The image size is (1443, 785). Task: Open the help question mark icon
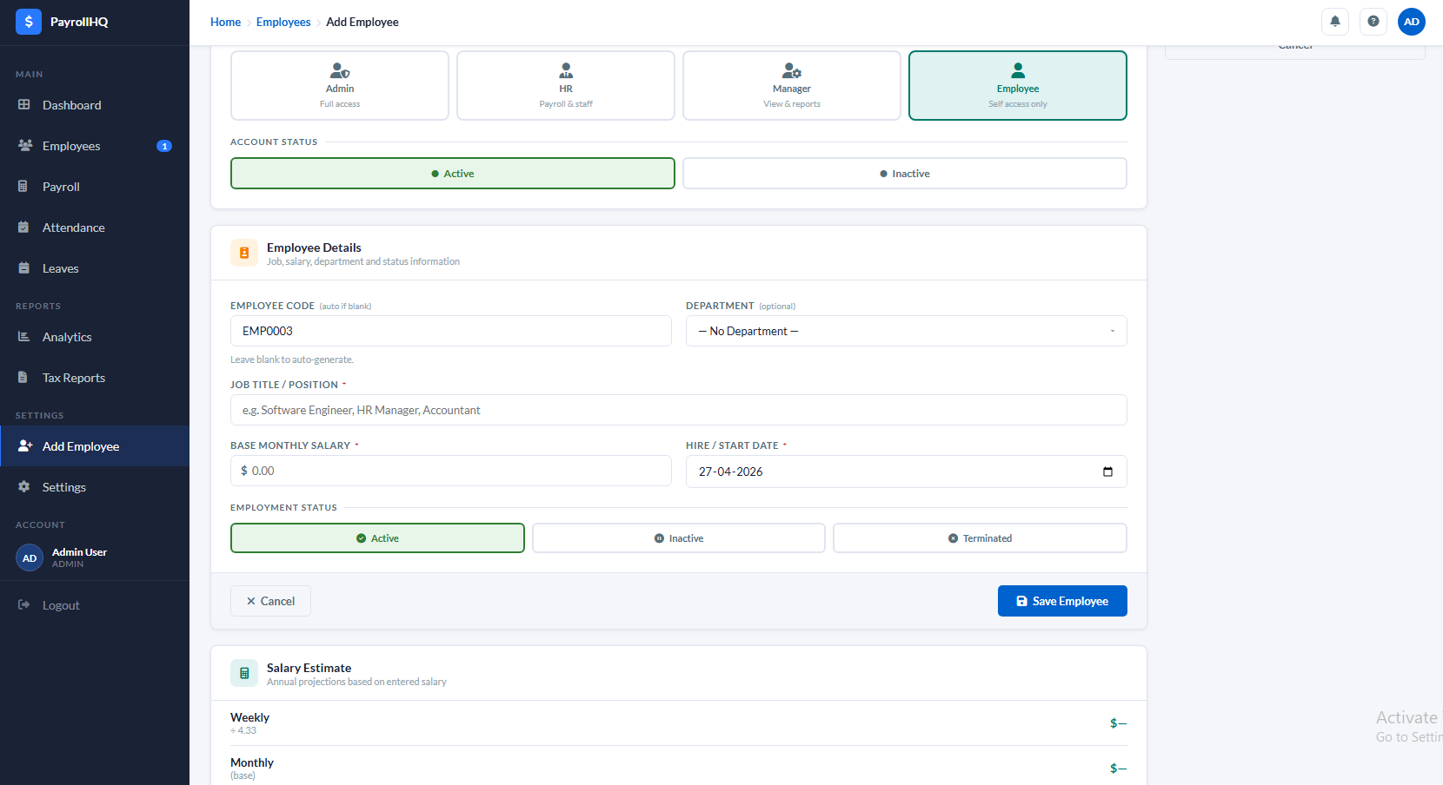(1373, 22)
